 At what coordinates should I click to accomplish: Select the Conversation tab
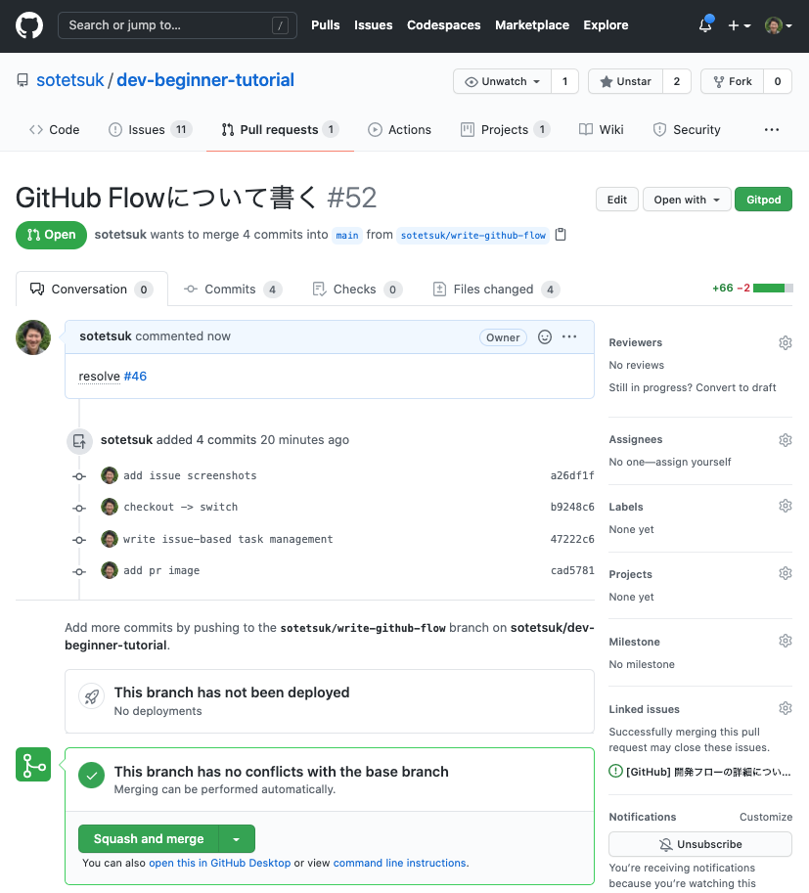coord(92,290)
